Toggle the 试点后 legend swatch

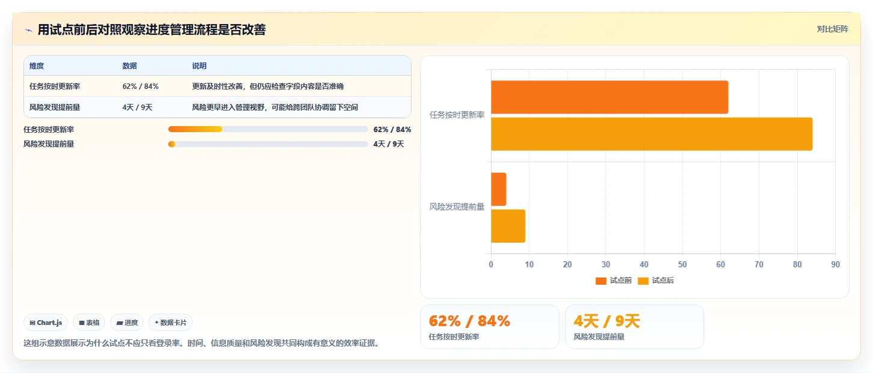(x=643, y=281)
